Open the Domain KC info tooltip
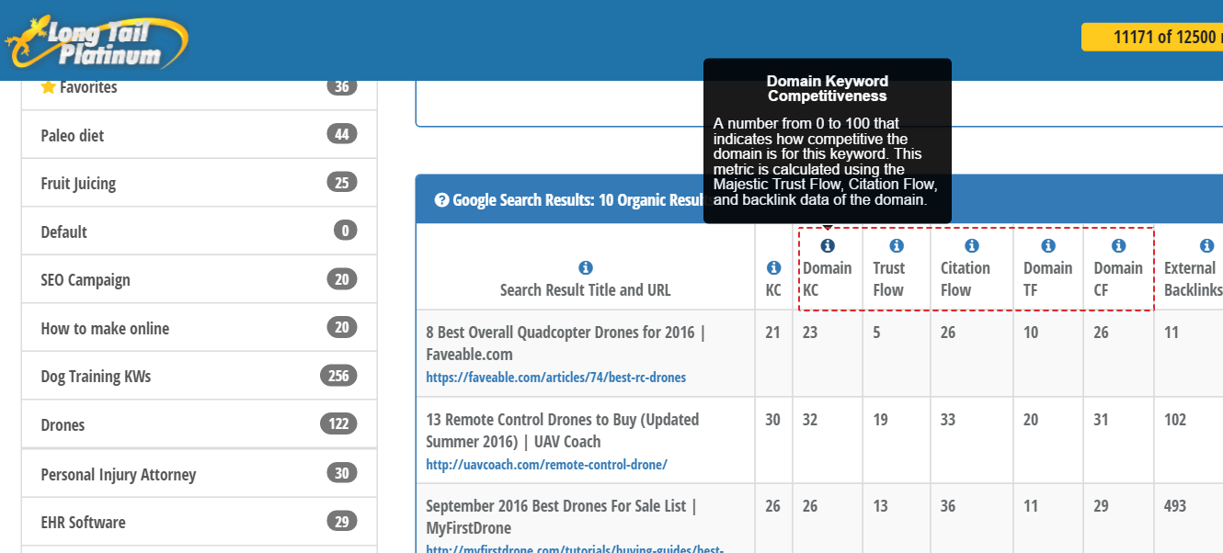The height and width of the screenshot is (553, 1223). tap(827, 244)
